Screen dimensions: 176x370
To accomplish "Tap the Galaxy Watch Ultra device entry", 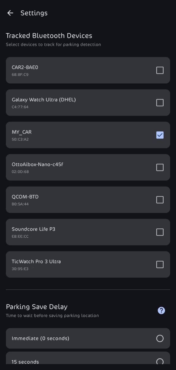I will (72, 103).
